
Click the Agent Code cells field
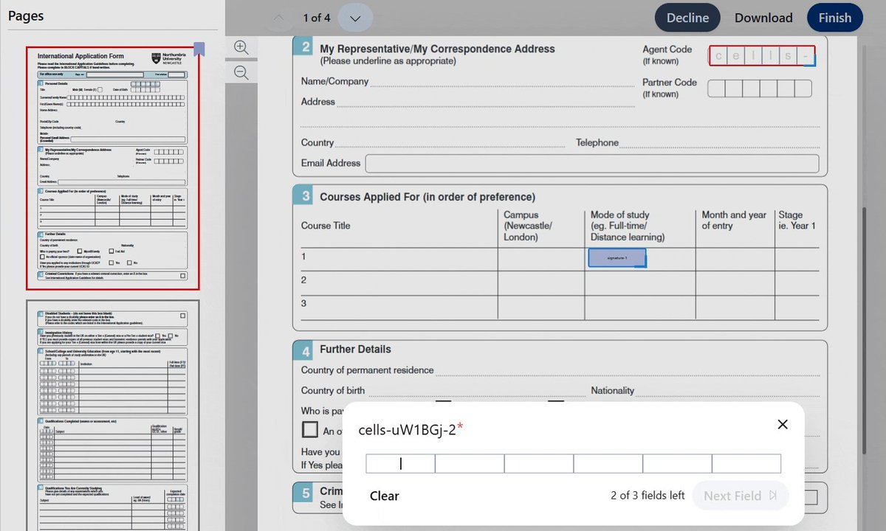click(762, 56)
